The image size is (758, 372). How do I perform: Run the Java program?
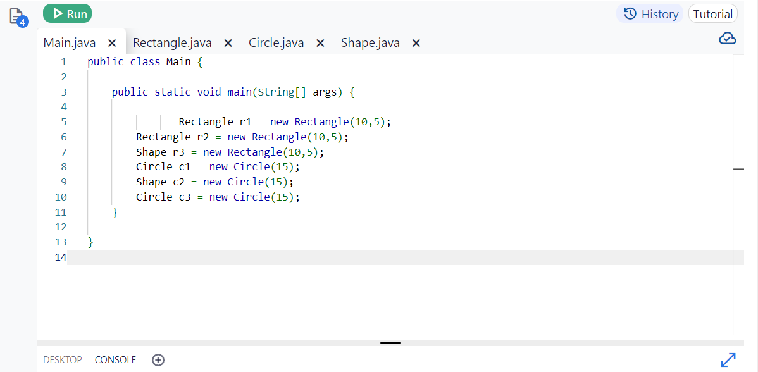(x=67, y=13)
